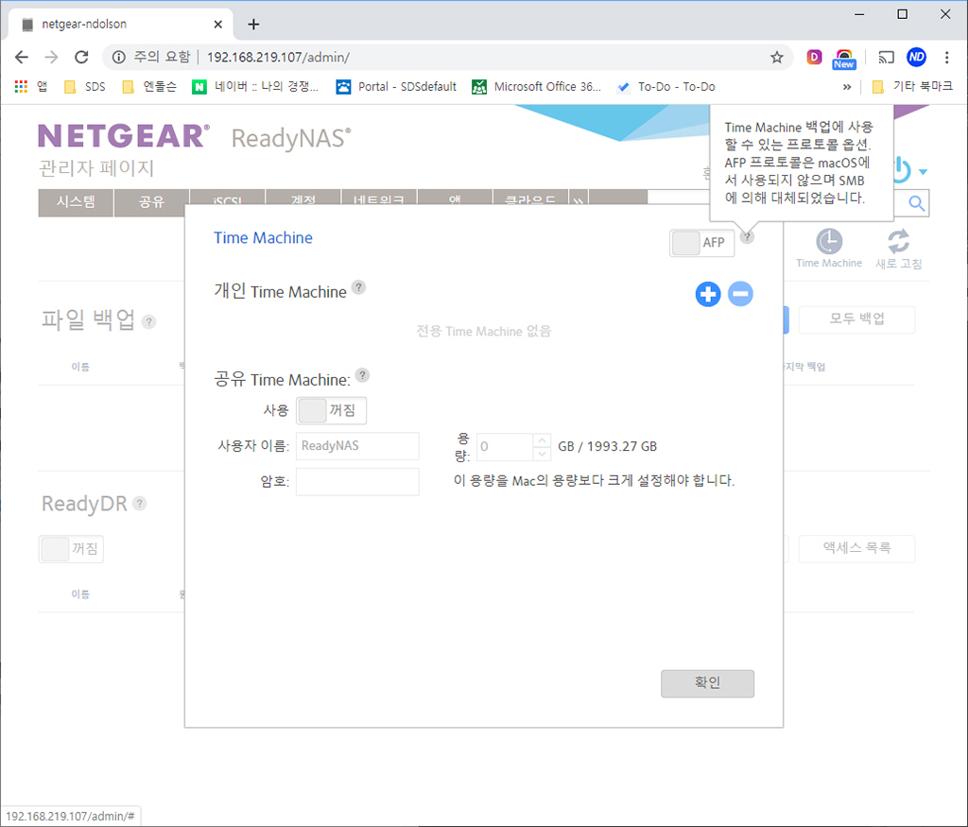Open the iSCSI tab
968x827 pixels.
(227, 198)
